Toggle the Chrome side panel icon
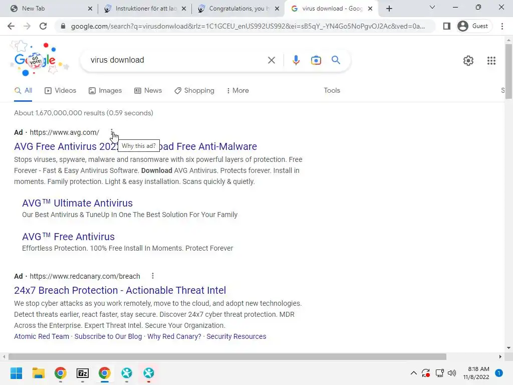This screenshot has width=513, height=385. [446, 26]
